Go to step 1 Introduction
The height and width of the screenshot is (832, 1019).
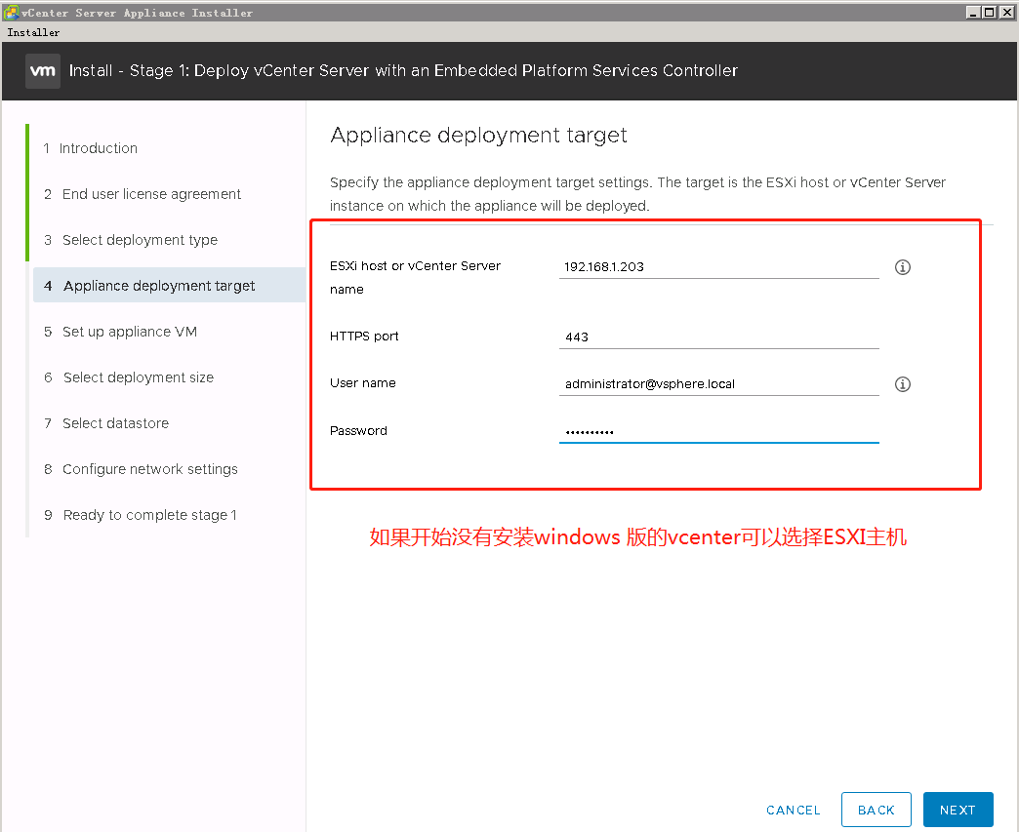pyautogui.click(x=91, y=148)
